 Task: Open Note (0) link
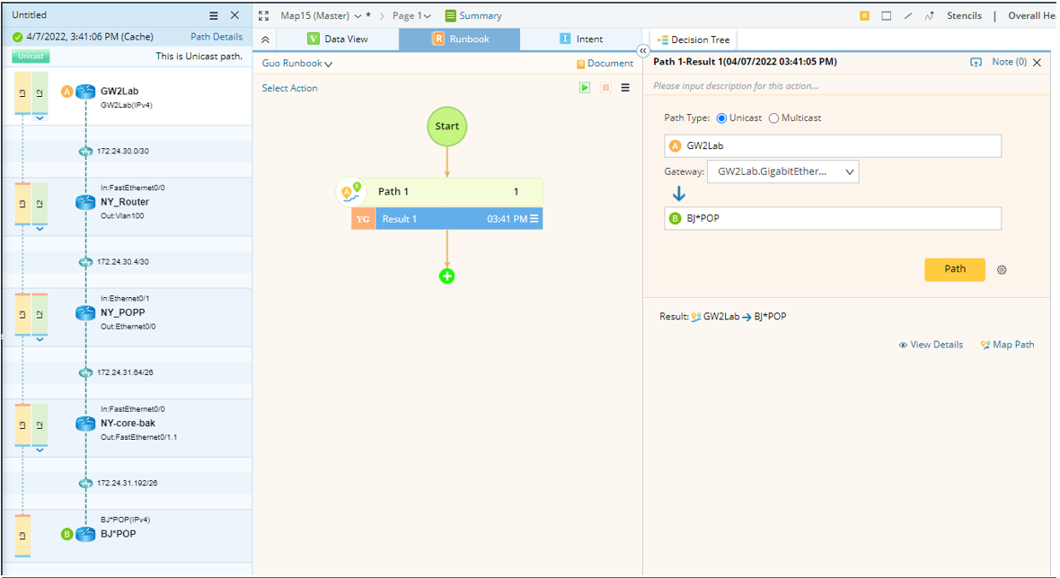click(x=1010, y=62)
